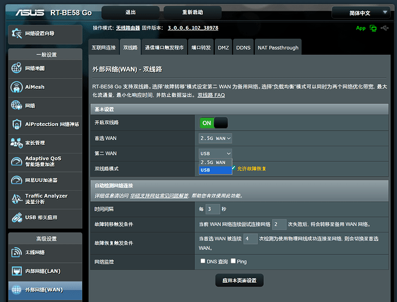Click the 网络 globe icon in sidebar
Viewport: 397px width, 302px height.
pos(16,105)
